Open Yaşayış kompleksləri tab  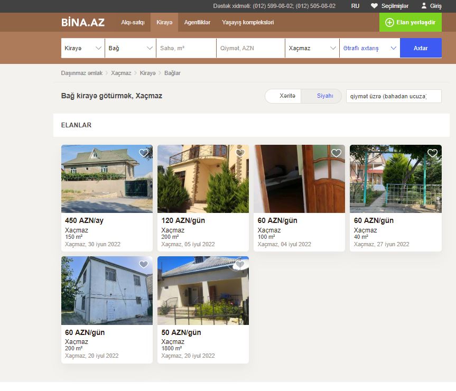point(248,22)
